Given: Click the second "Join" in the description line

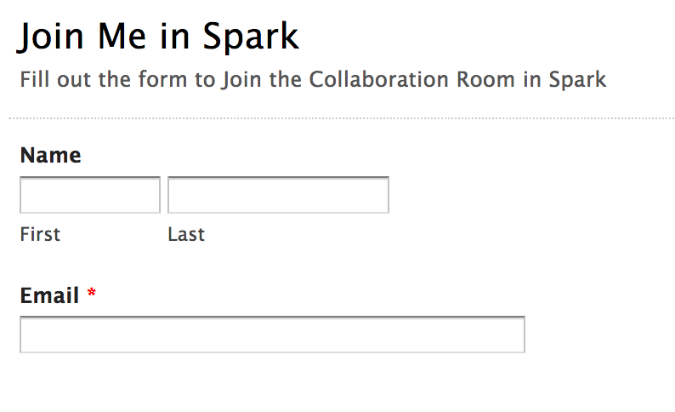Looking at the screenshot, I should (241, 80).
